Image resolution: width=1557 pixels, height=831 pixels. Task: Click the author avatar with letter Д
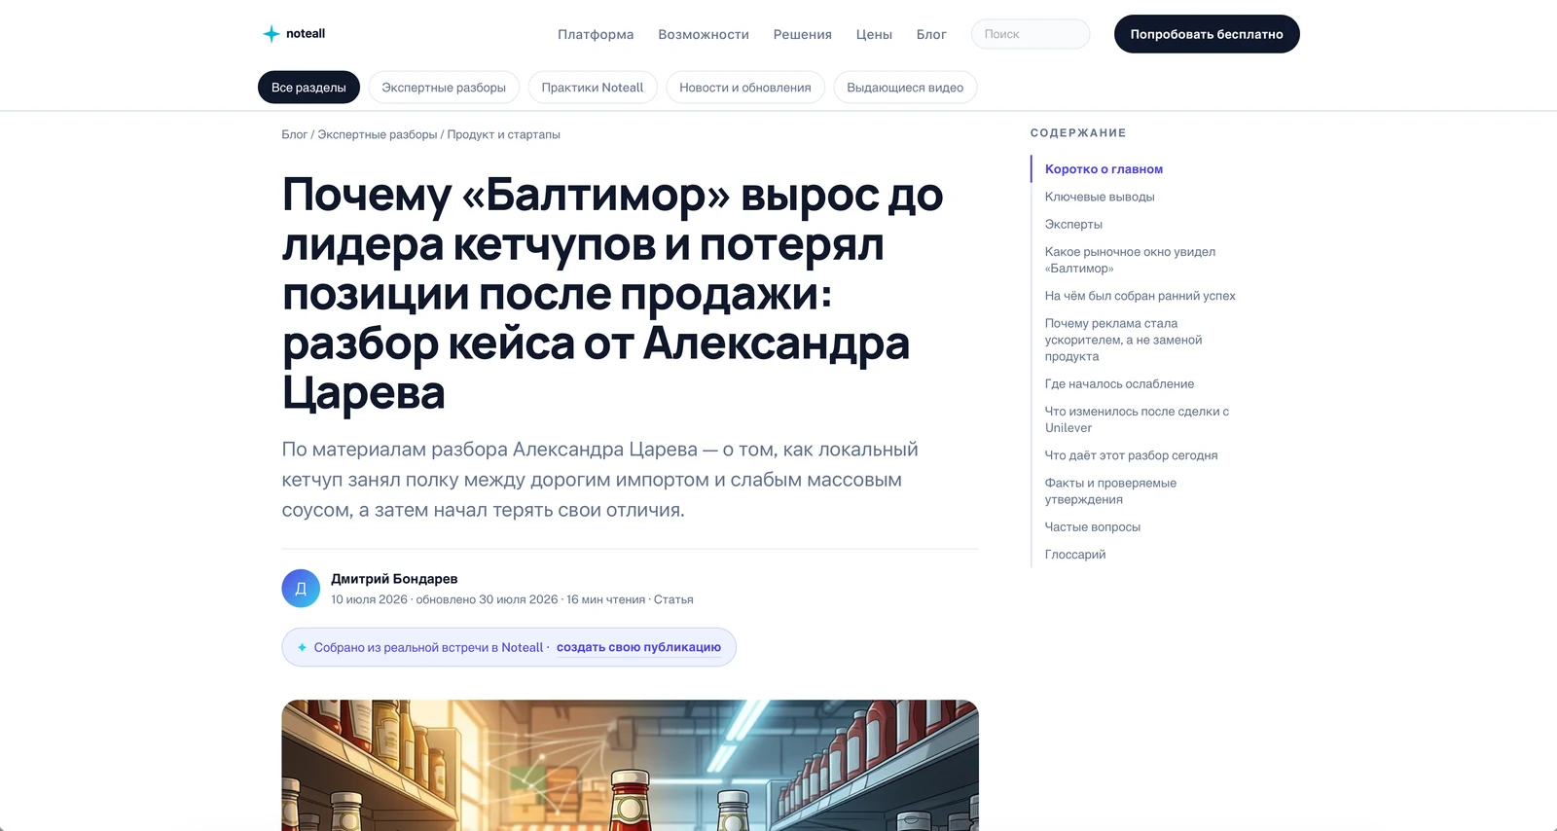click(301, 589)
